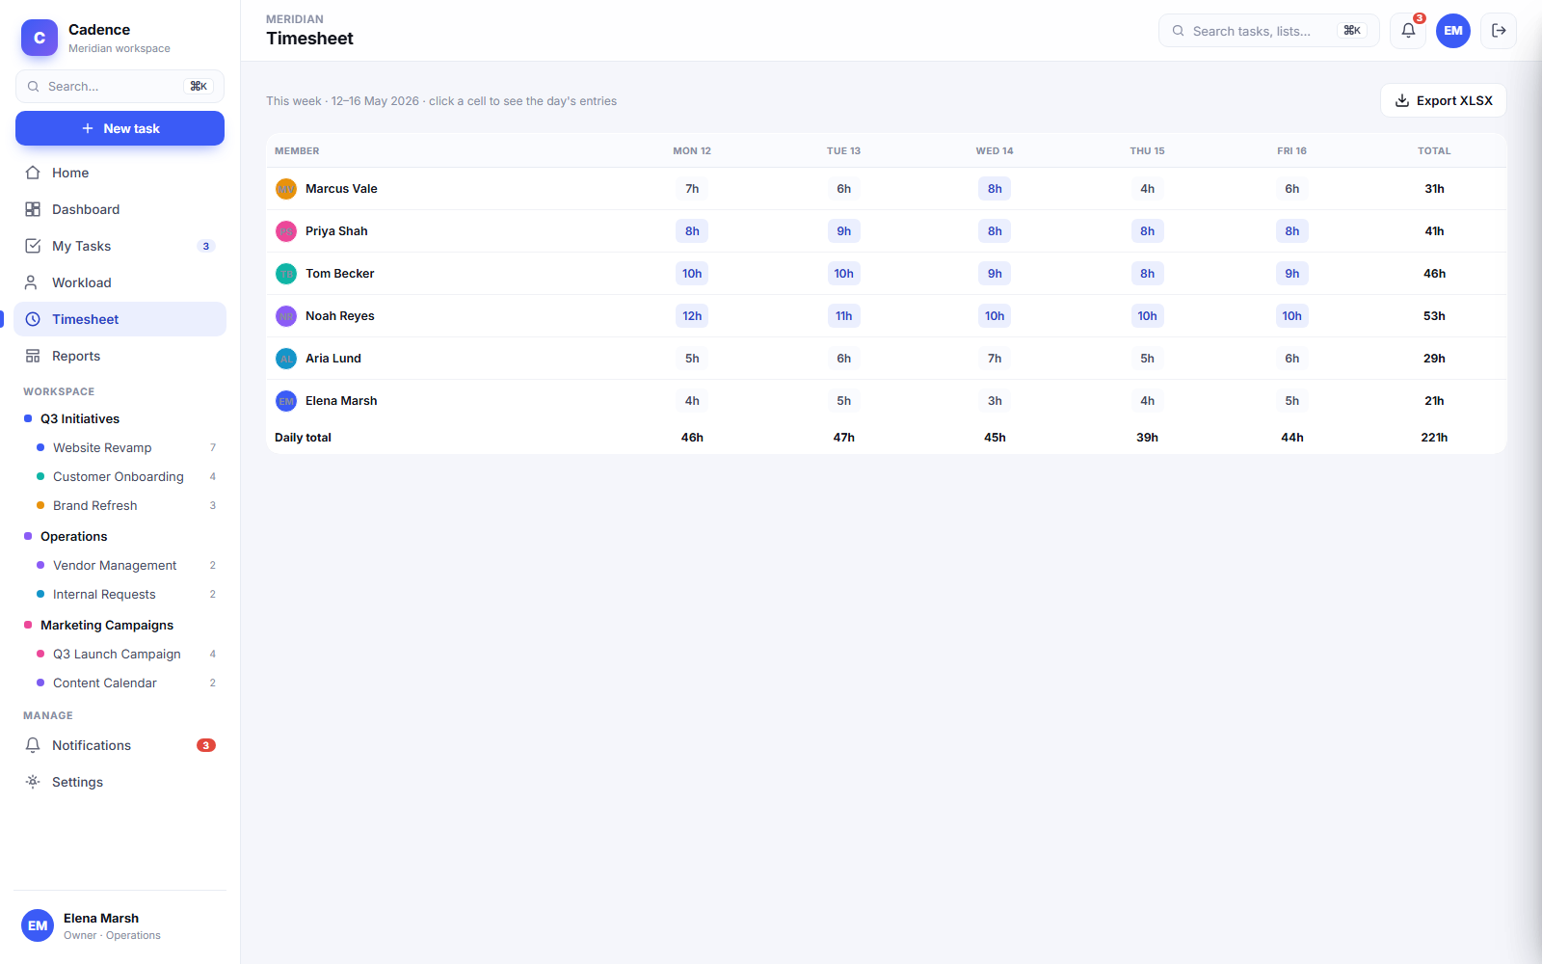1542x964 pixels.
Task: Click Aria Lund Wednesday 7h cell
Action: (995, 359)
